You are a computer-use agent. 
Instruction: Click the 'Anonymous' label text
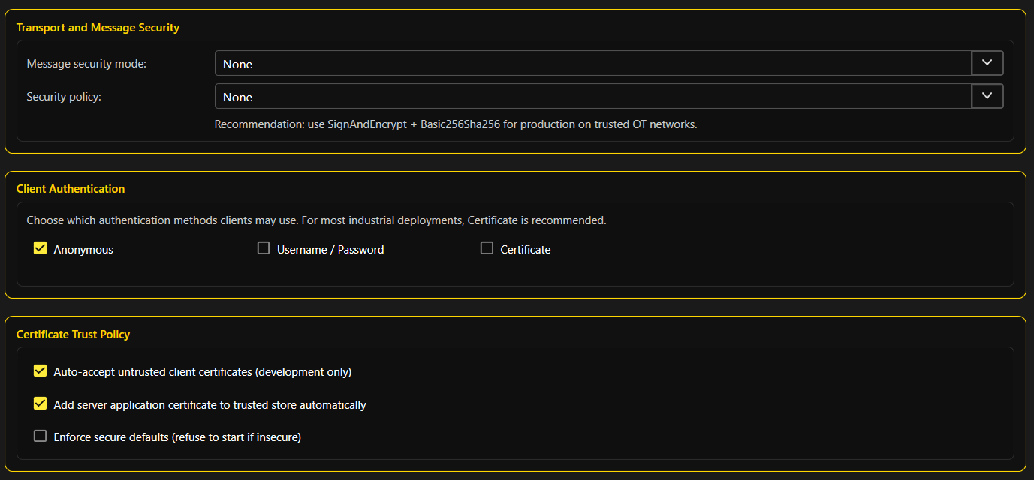click(83, 250)
